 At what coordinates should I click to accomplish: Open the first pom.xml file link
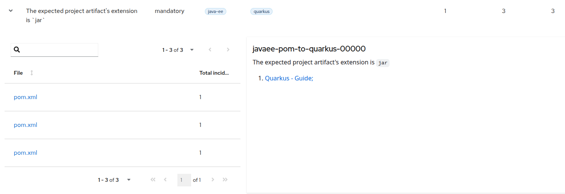(26, 97)
